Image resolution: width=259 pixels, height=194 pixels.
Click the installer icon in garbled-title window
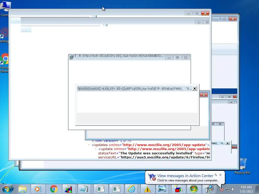point(71,57)
